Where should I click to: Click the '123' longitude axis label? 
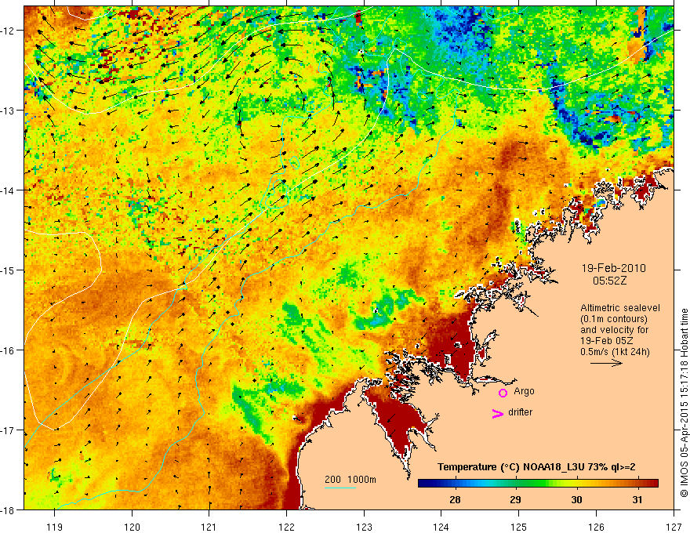(x=364, y=527)
